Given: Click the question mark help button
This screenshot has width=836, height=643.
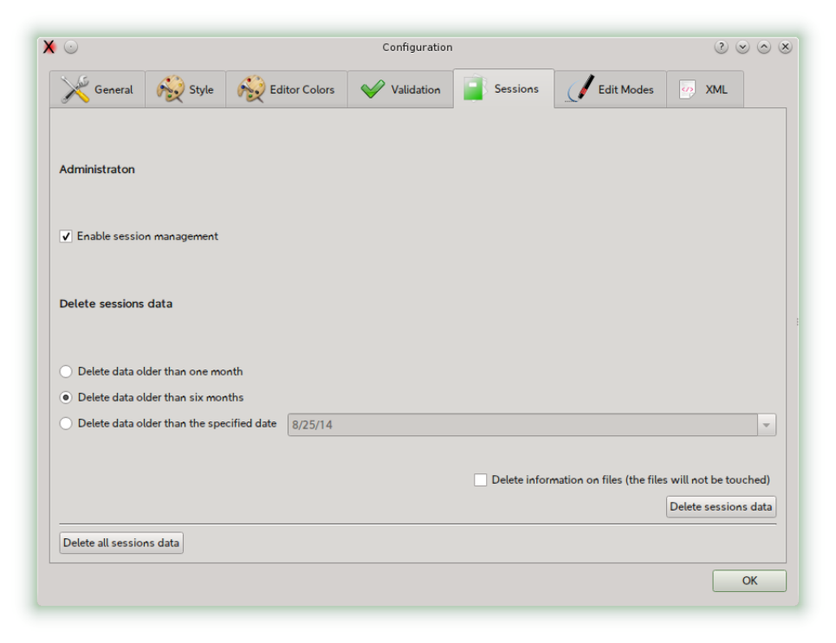Looking at the screenshot, I should pyautogui.click(x=721, y=47).
